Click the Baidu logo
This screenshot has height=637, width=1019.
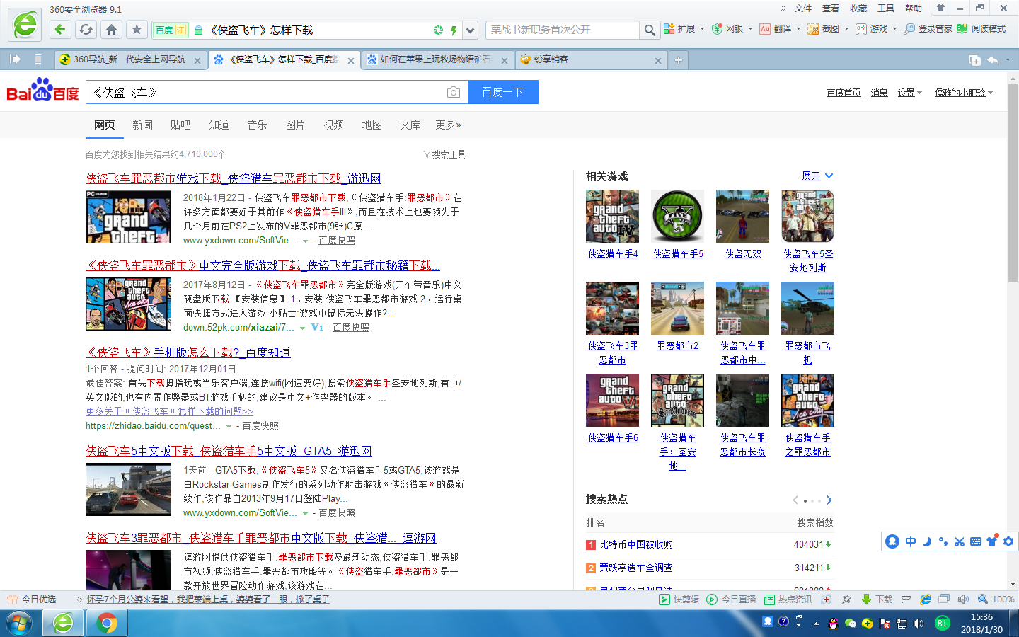[x=42, y=90]
